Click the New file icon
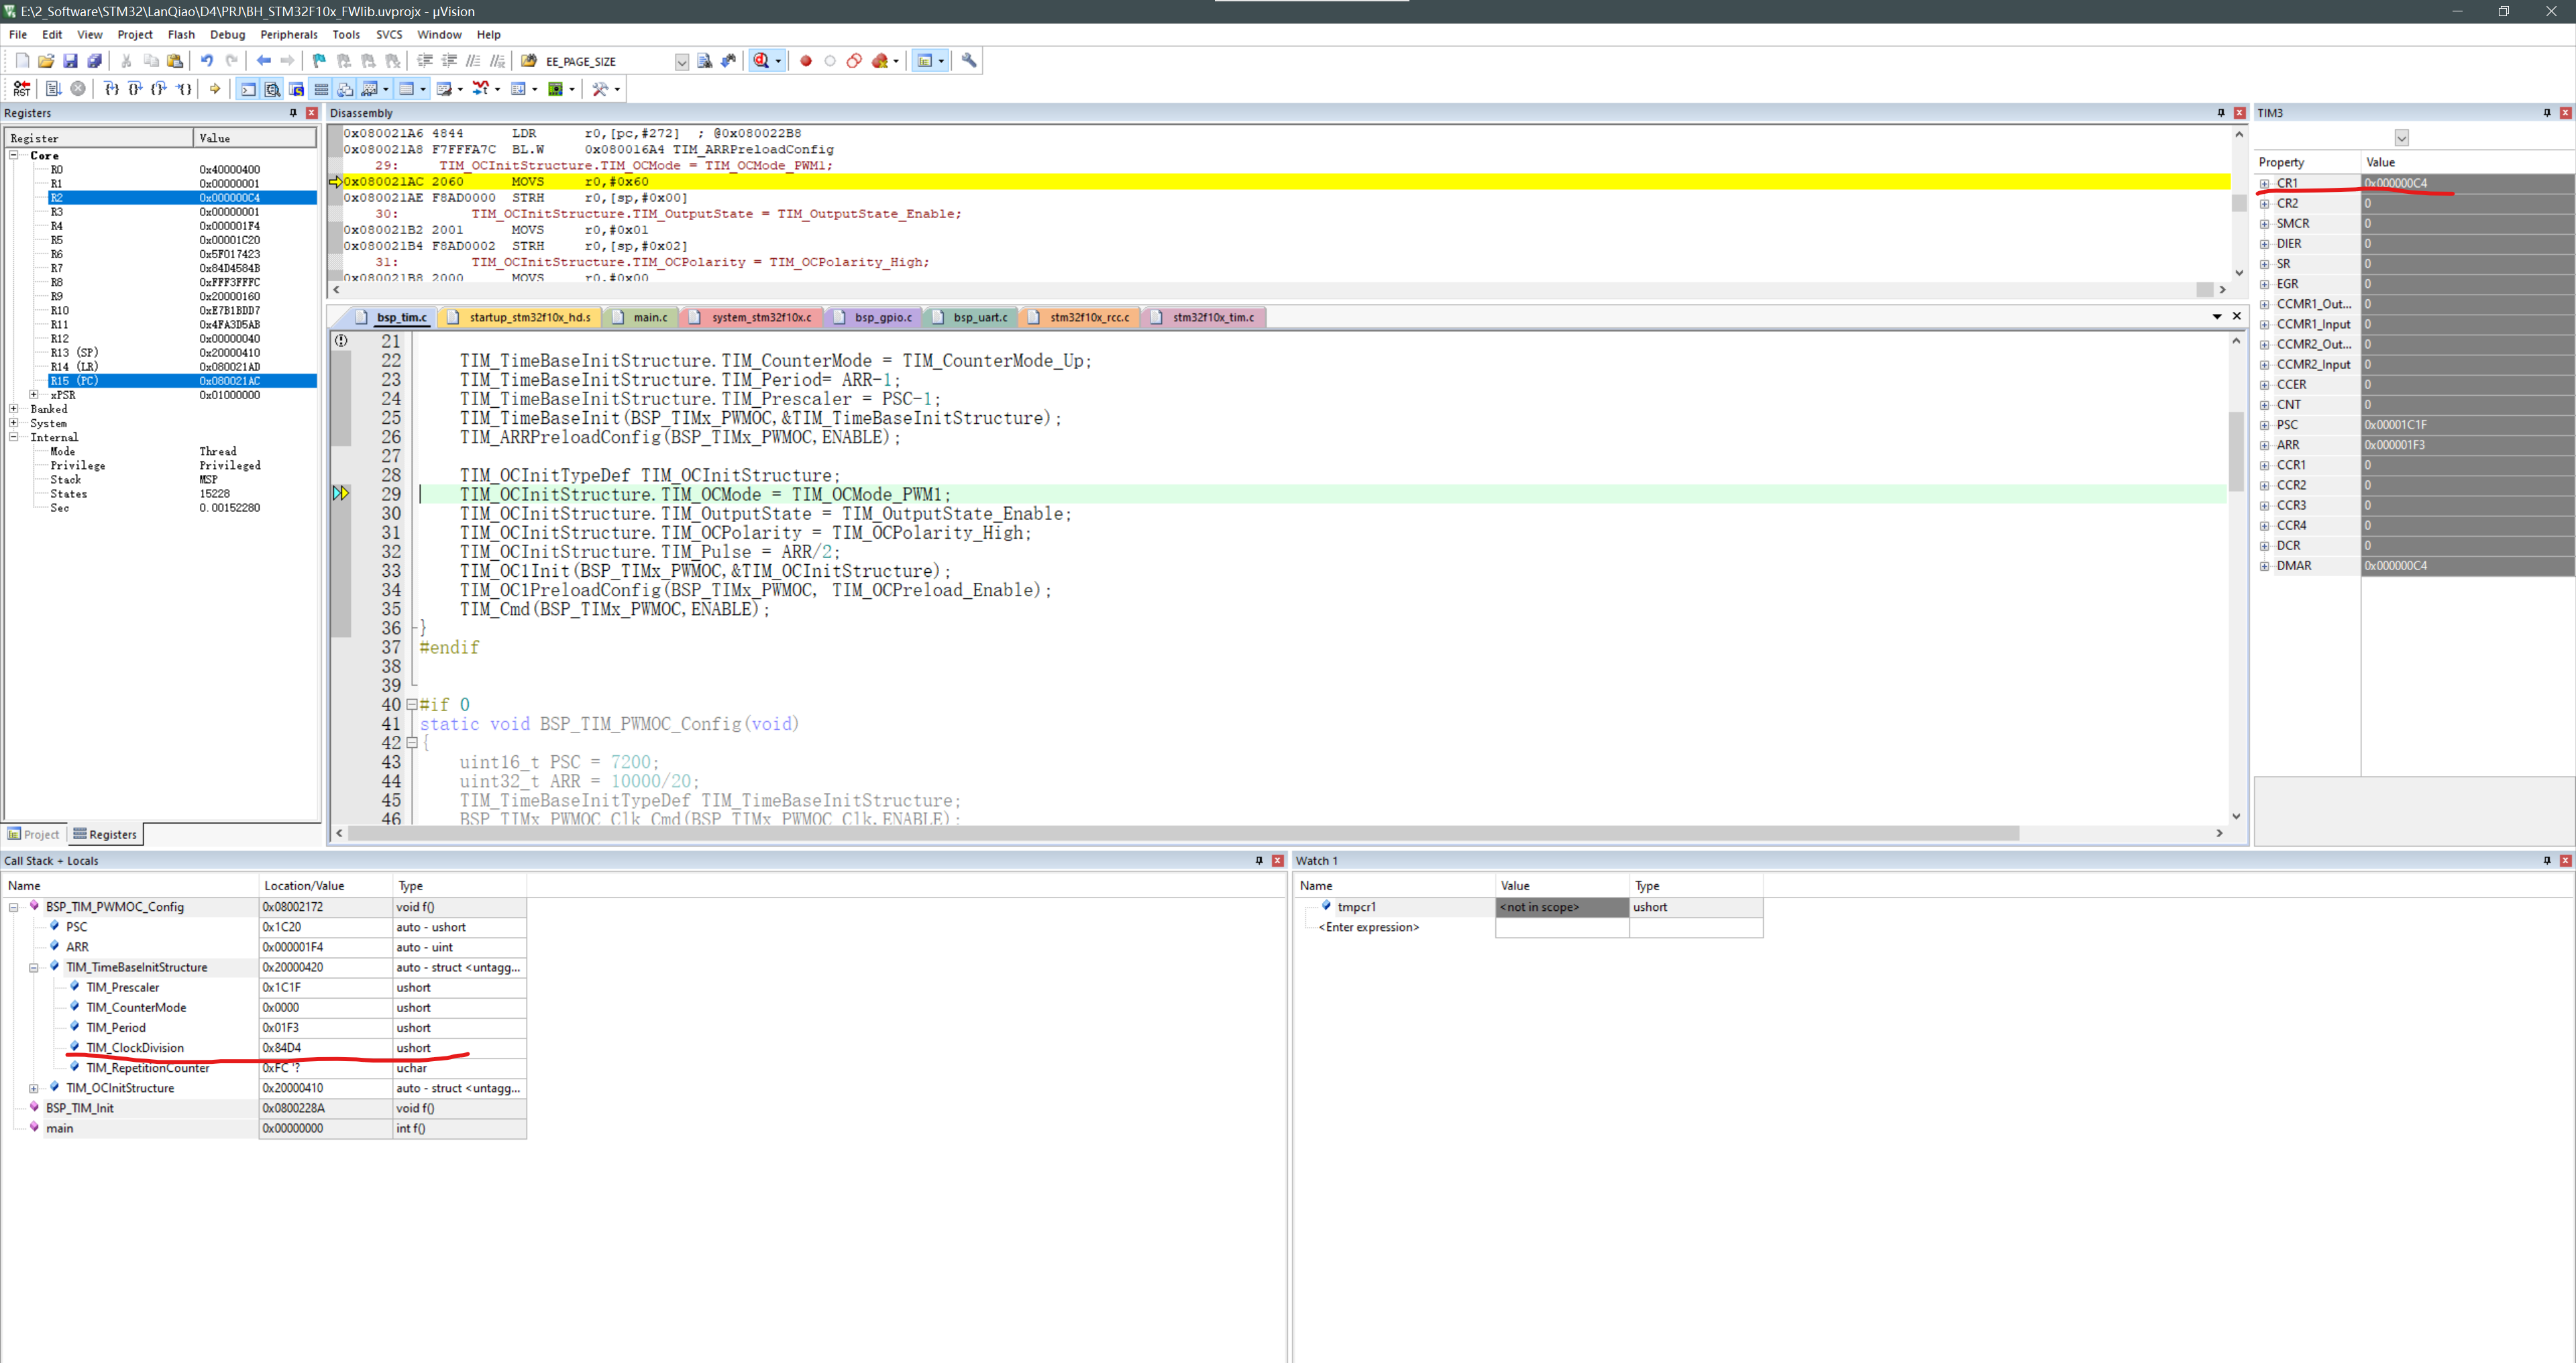Screen dimensions: 2576x1363 (x=22, y=61)
